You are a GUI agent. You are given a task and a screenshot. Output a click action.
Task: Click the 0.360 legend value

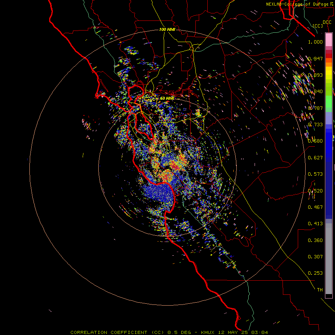[x=315, y=240]
